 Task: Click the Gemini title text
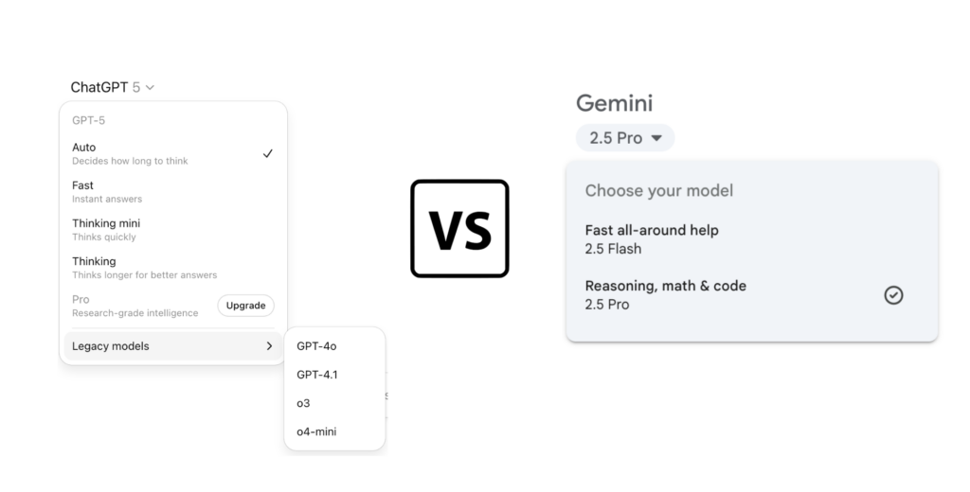point(614,103)
